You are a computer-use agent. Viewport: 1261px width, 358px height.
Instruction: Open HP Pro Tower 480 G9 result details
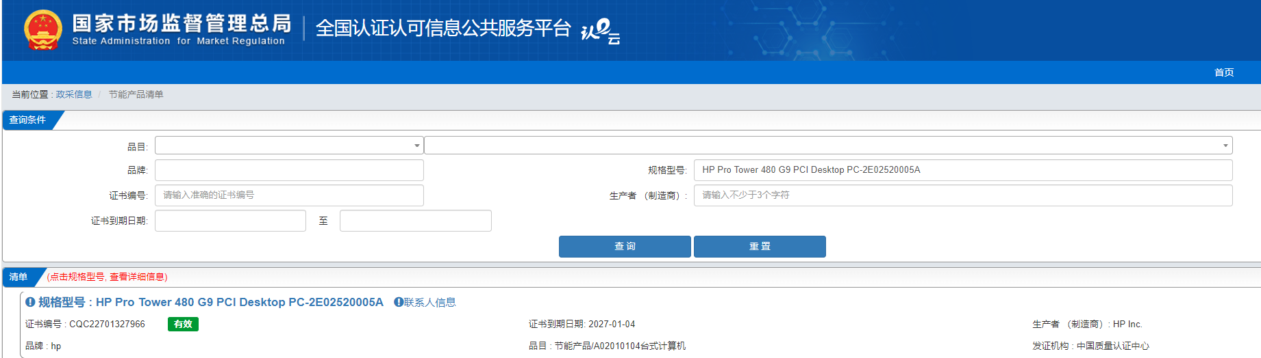coord(211,302)
